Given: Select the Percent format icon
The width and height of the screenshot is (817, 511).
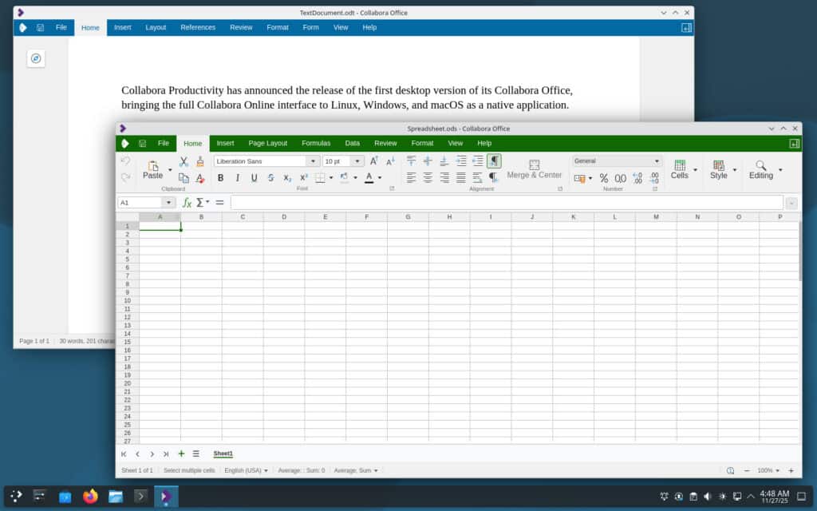Looking at the screenshot, I should coord(604,179).
